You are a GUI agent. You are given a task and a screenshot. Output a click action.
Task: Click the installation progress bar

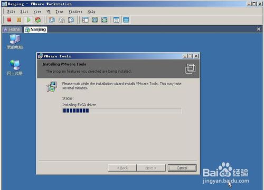(122, 111)
